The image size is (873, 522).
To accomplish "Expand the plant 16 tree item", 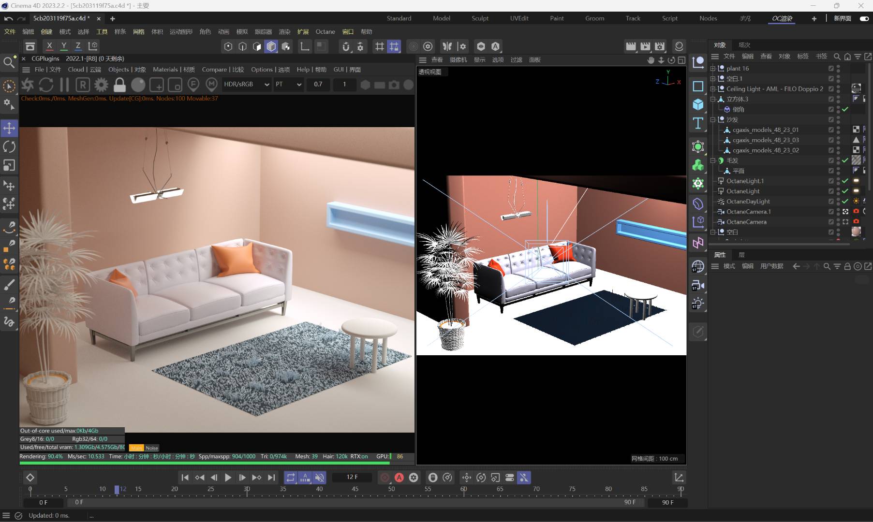I will pos(712,68).
